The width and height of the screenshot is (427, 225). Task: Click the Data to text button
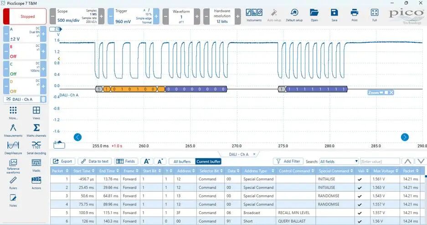click(x=95, y=161)
